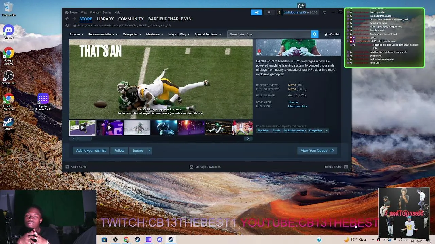Open Steam desktop shortcut
The height and width of the screenshot is (244, 435).
8,124
